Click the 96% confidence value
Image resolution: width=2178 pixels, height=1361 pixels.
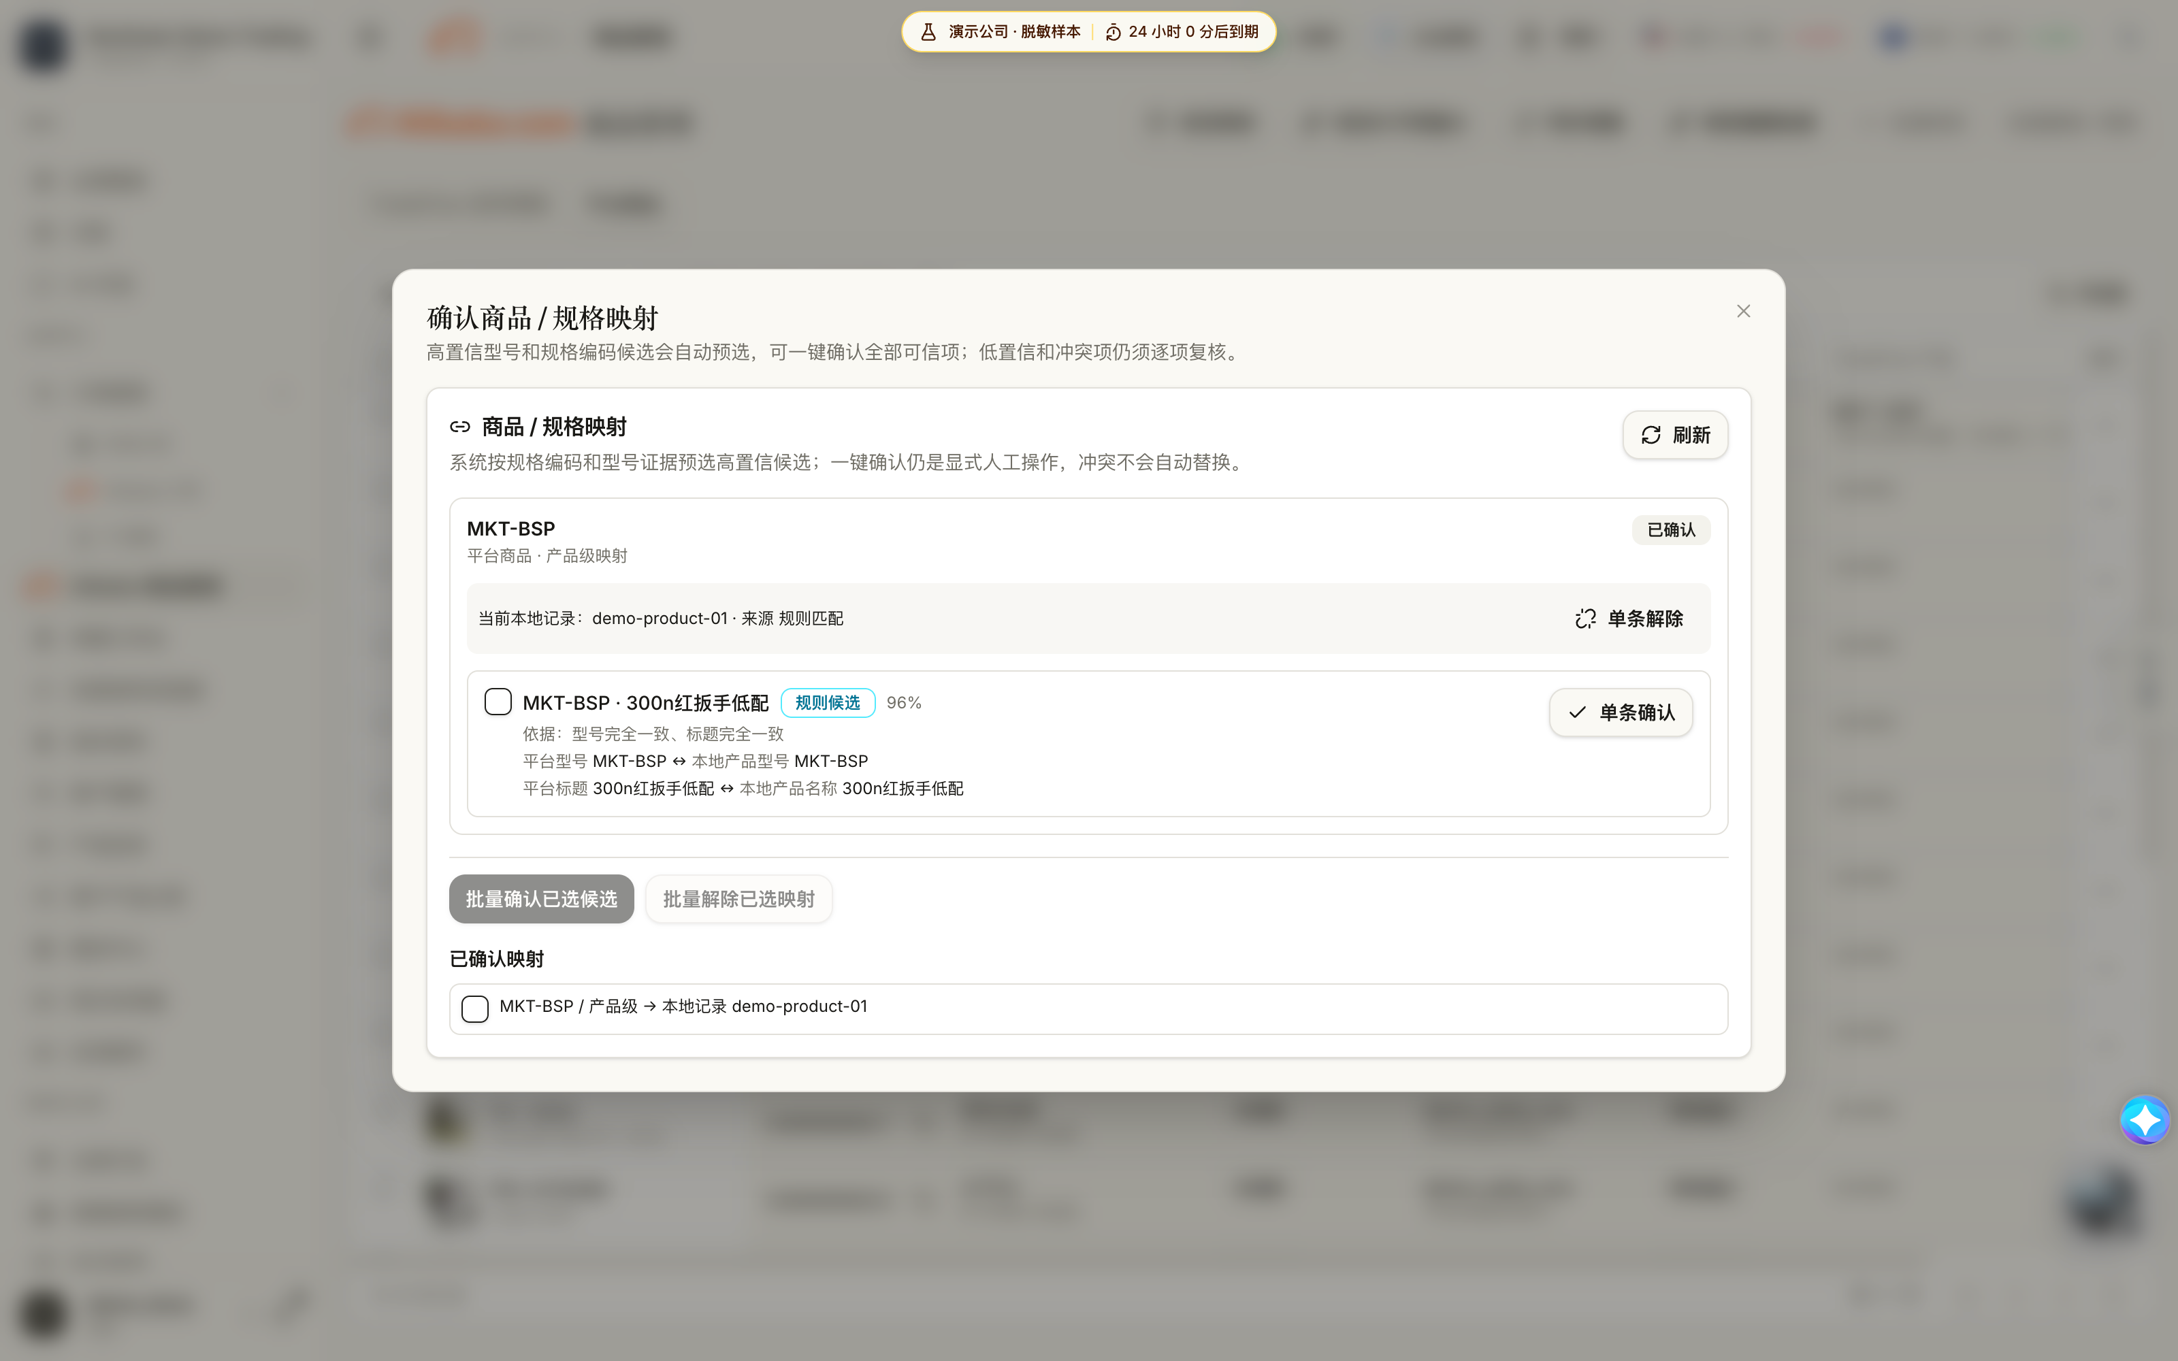click(904, 702)
